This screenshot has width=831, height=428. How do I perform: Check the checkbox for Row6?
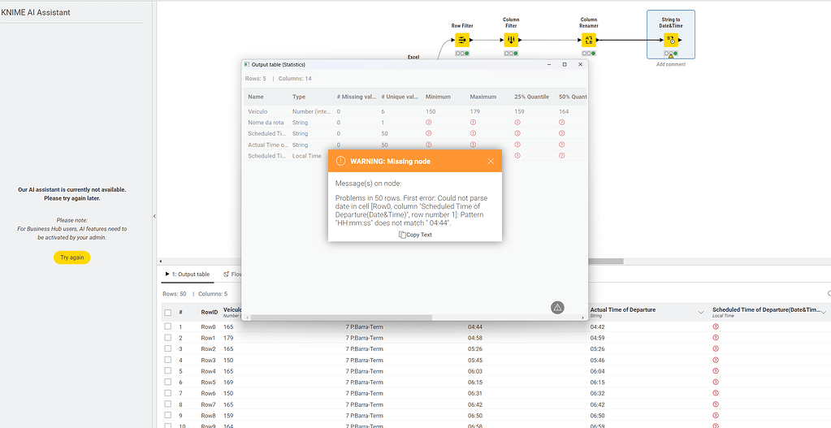168,394
